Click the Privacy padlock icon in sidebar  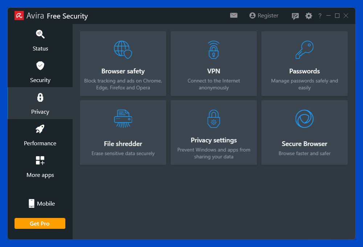tap(40, 97)
